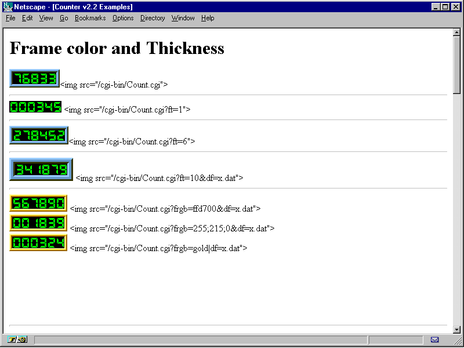This screenshot has width=464, height=348.
Task: Expand the View menu
Action: 46,18
